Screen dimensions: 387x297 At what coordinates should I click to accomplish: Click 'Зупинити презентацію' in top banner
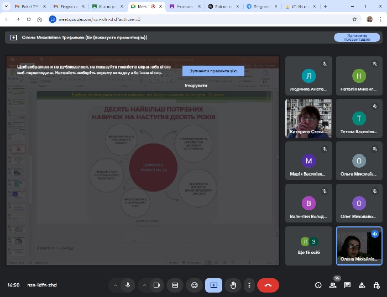click(357, 38)
